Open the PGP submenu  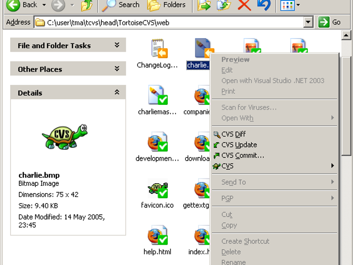click(274, 198)
